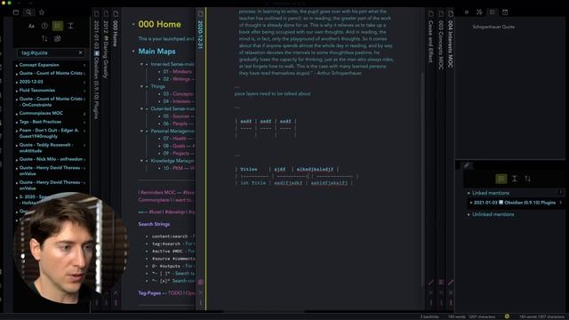Screen dimensions: 569x320
Task: Open the file explorer sidebar tab
Action: coord(16,12)
